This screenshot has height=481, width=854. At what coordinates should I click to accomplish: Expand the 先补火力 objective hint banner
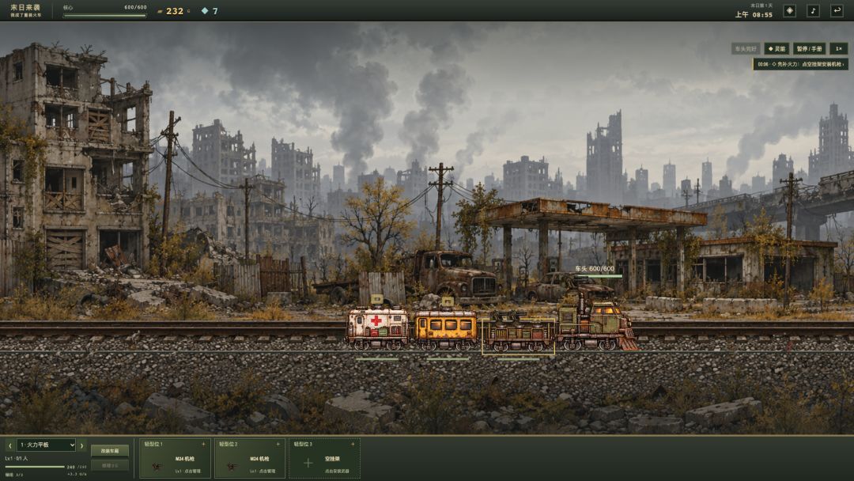pos(800,64)
